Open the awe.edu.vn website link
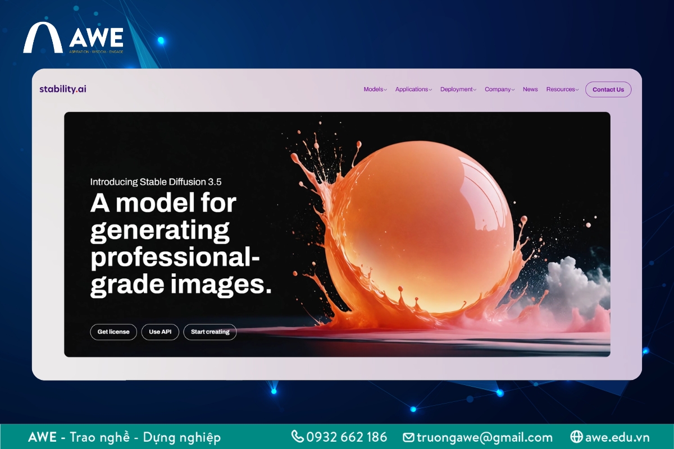 pyautogui.click(x=617, y=437)
